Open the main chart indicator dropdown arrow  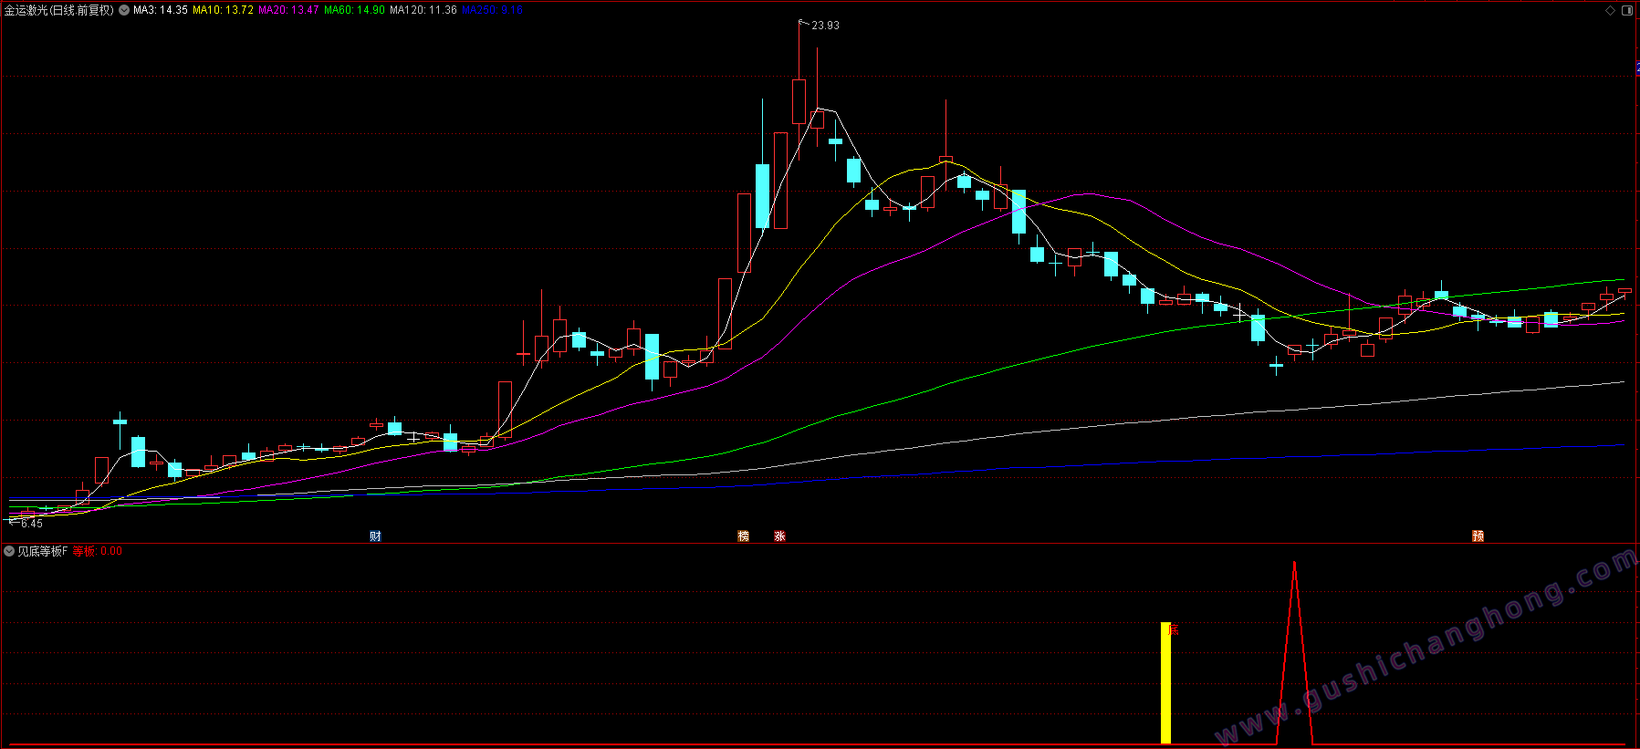coord(124,10)
